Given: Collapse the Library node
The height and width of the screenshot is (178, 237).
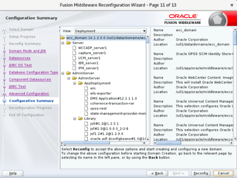Looking at the screenshot, I should click(x=74, y=119).
